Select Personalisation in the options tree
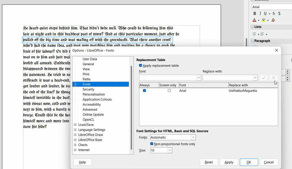The width and height of the screenshot is (292, 169). tap(94, 94)
